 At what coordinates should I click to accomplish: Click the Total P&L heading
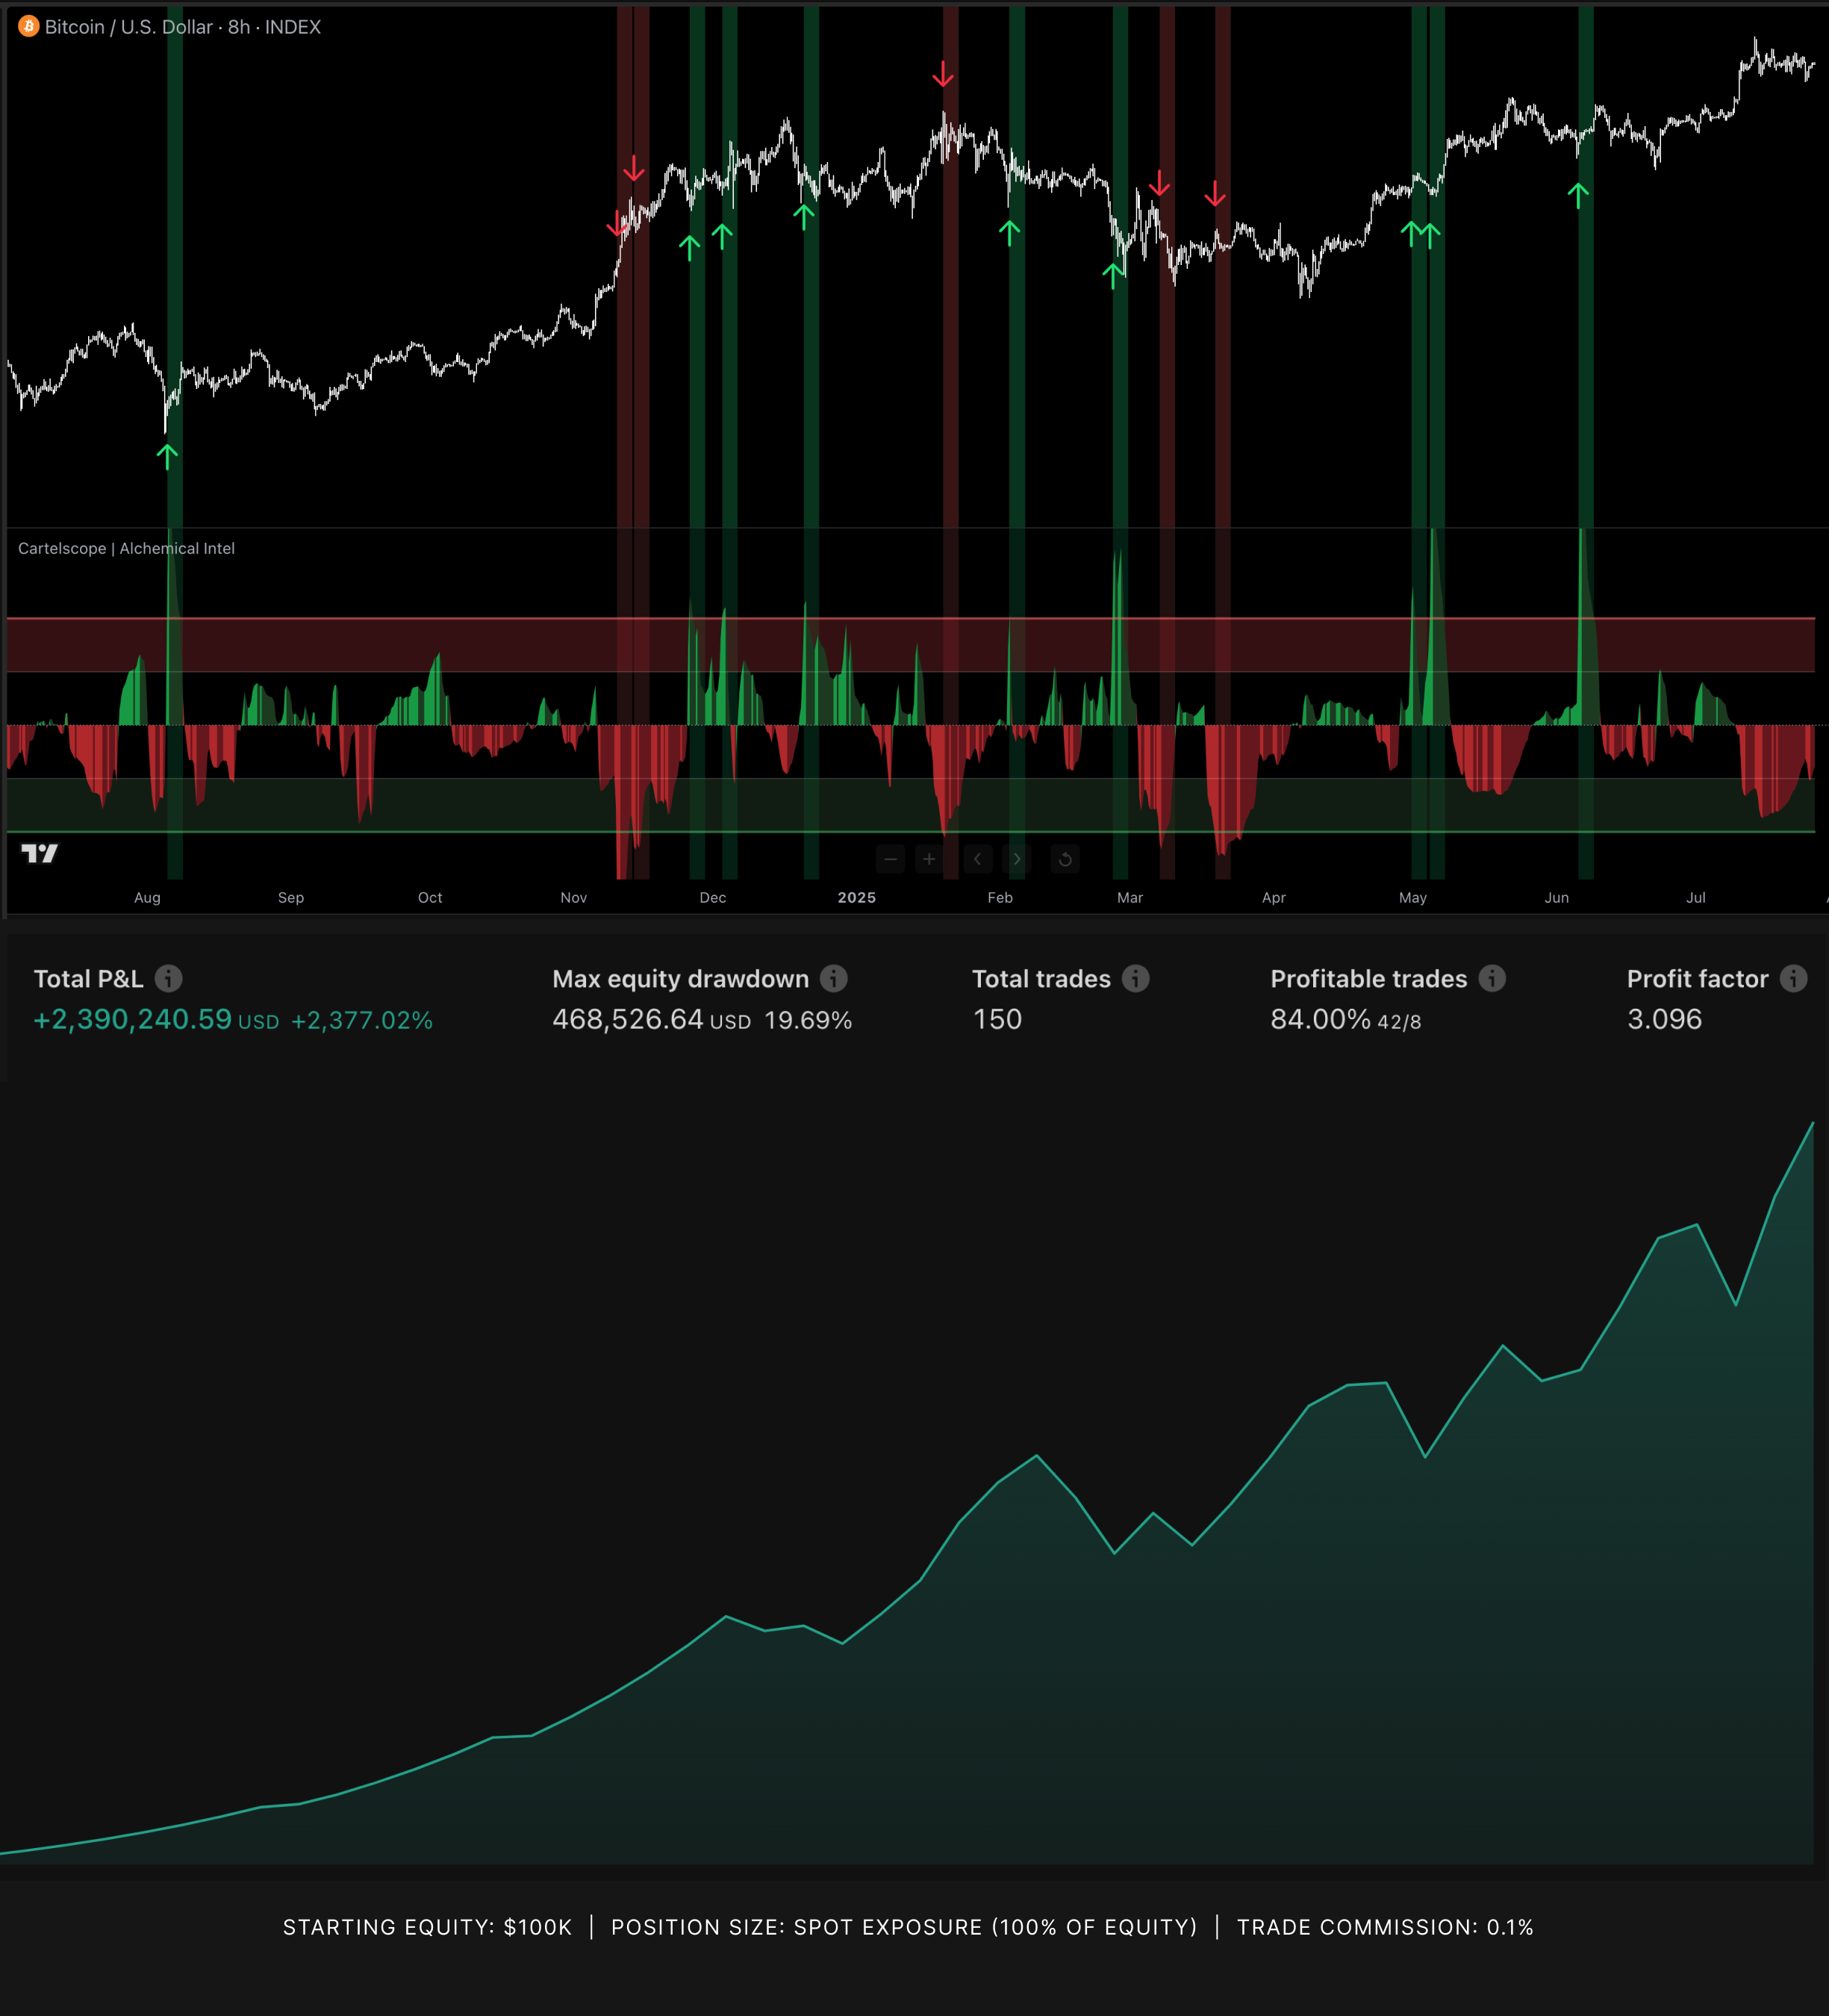click(x=89, y=979)
